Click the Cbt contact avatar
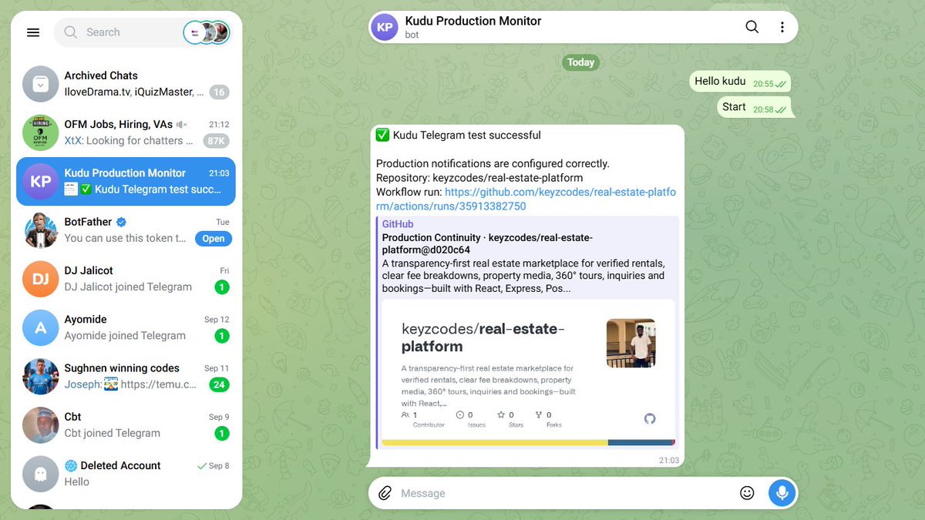 coord(41,424)
